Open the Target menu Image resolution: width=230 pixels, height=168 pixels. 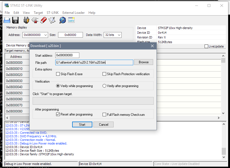coord(38,13)
